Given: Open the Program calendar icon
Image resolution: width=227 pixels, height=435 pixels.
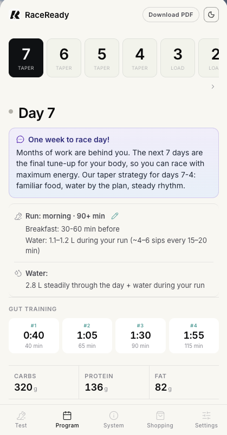Looking at the screenshot, I should point(67,416).
